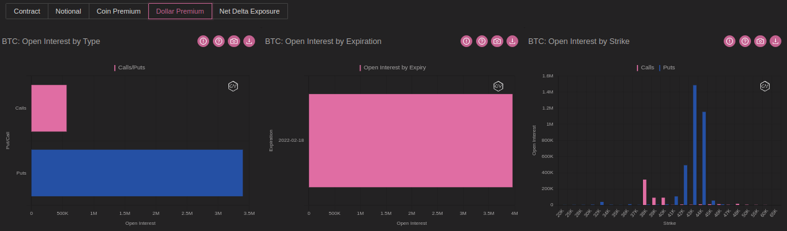Click the 'Strike' x-axis title
This screenshot has width=787, height=231.
(669, 223)
